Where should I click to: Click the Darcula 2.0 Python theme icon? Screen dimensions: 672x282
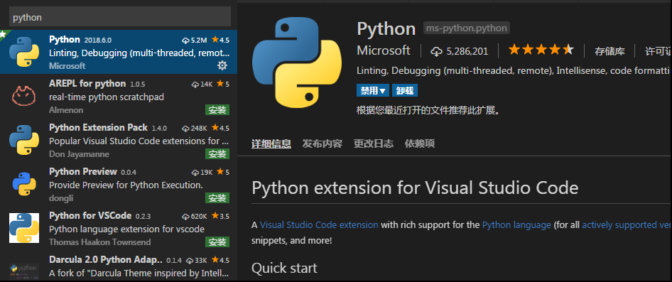[24, 271]
